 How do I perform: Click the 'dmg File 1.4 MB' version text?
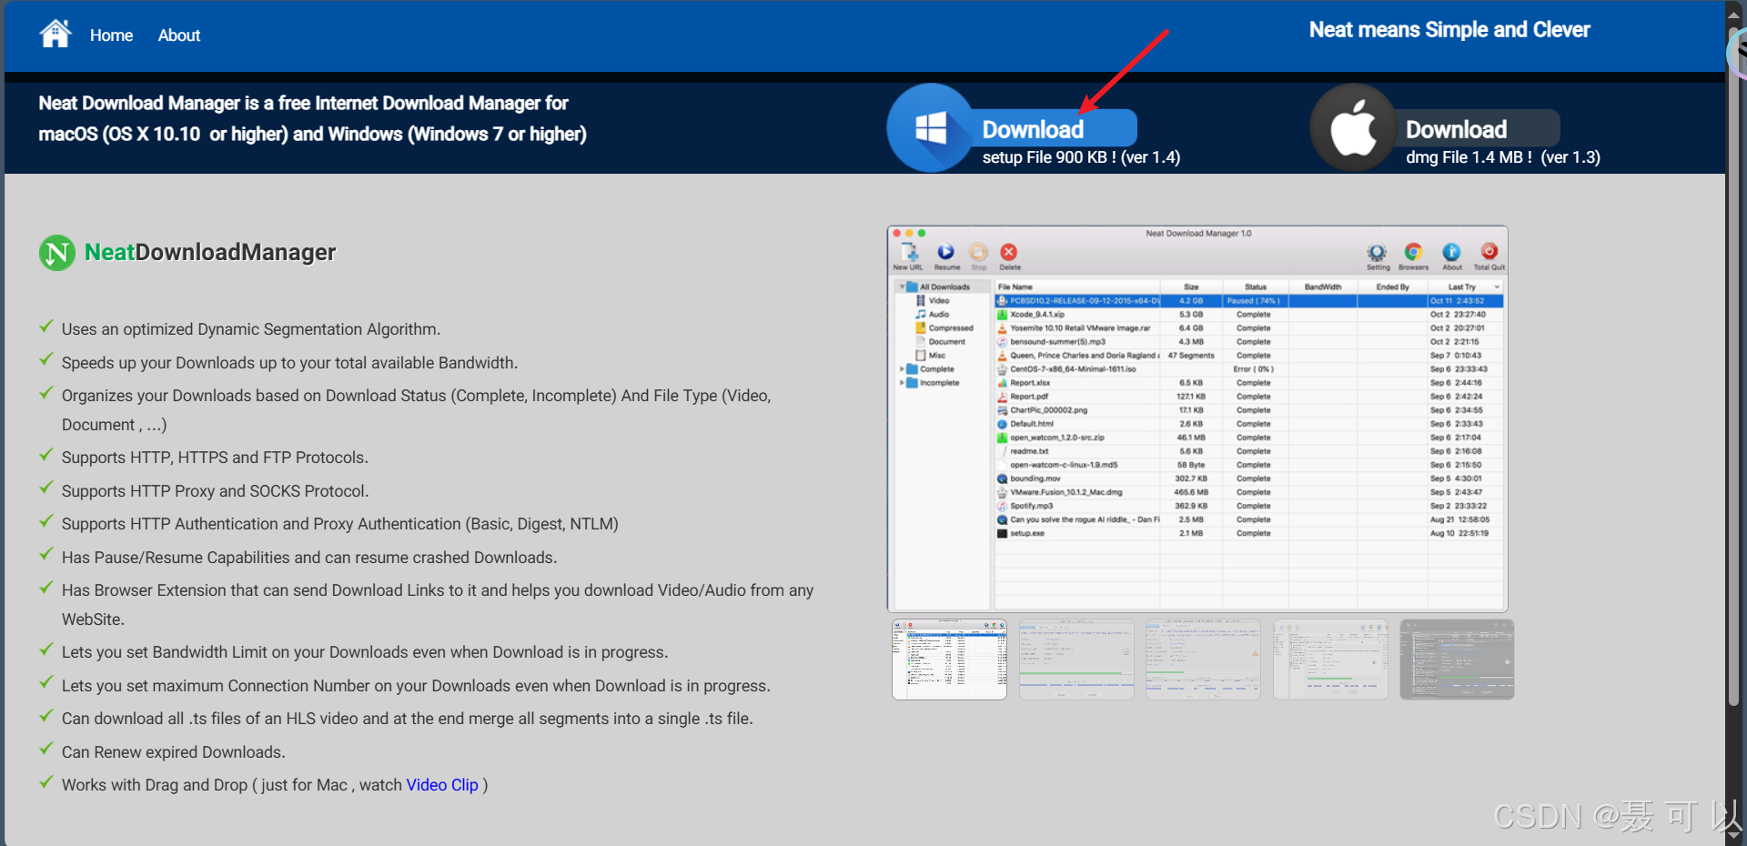pyautogui.click(x=1503, y=157)
